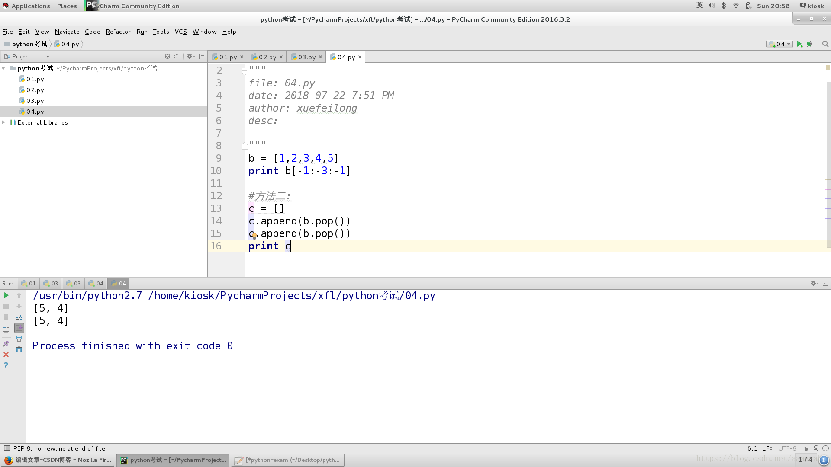Image resolution: width=831 pixels, height=467 pixels.
Task: Click the Rerun script icon
Action: [x=6, y=295]
